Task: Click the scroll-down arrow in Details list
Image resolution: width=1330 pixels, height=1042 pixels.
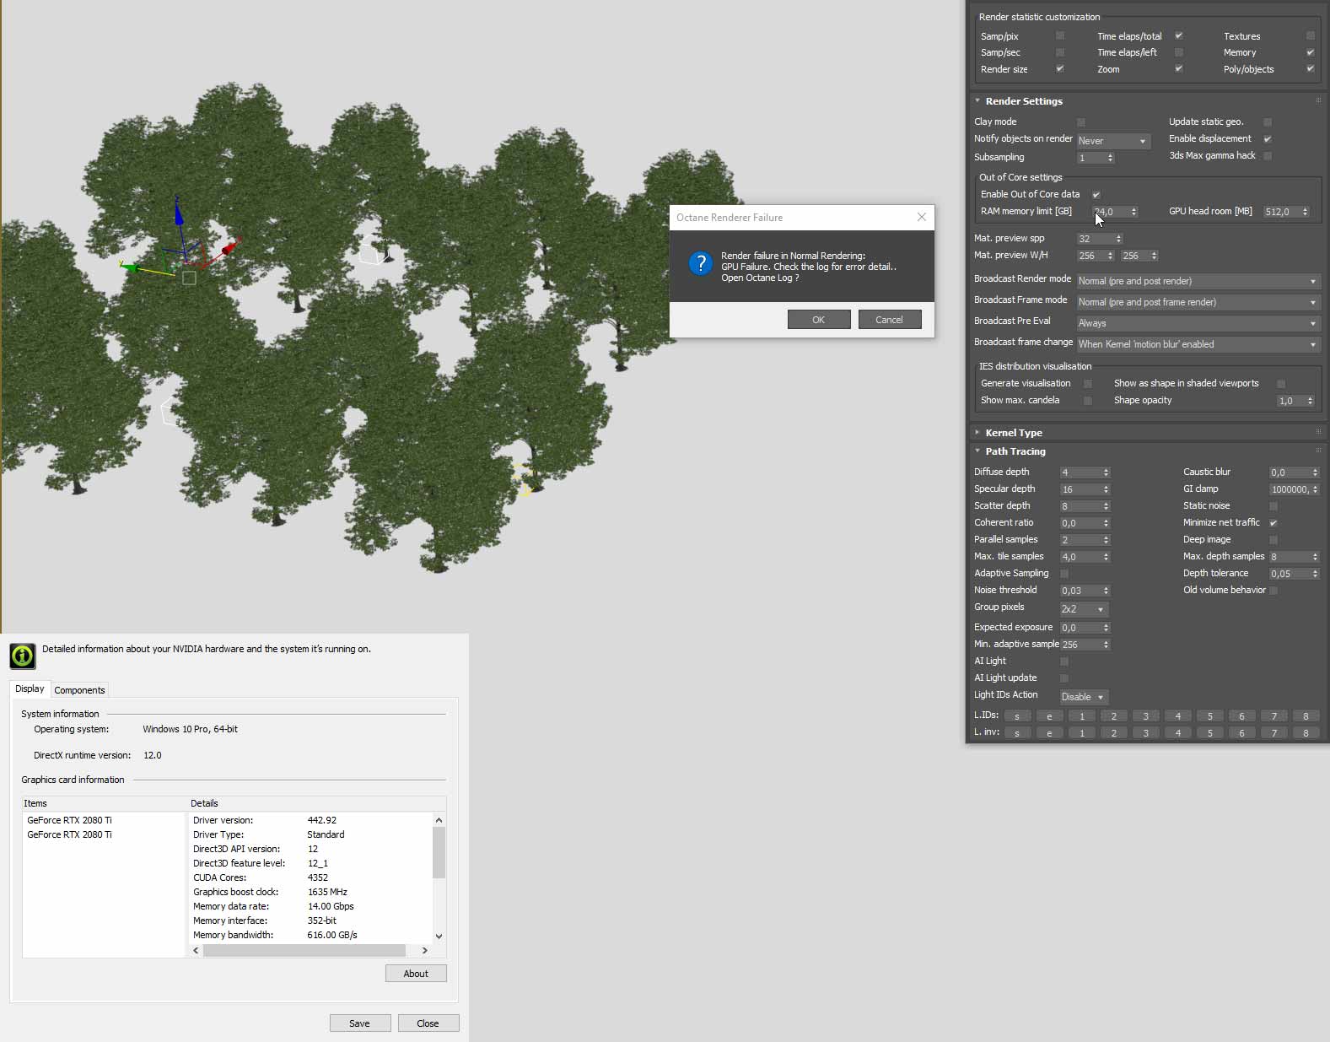Action: tap(439, 936)
